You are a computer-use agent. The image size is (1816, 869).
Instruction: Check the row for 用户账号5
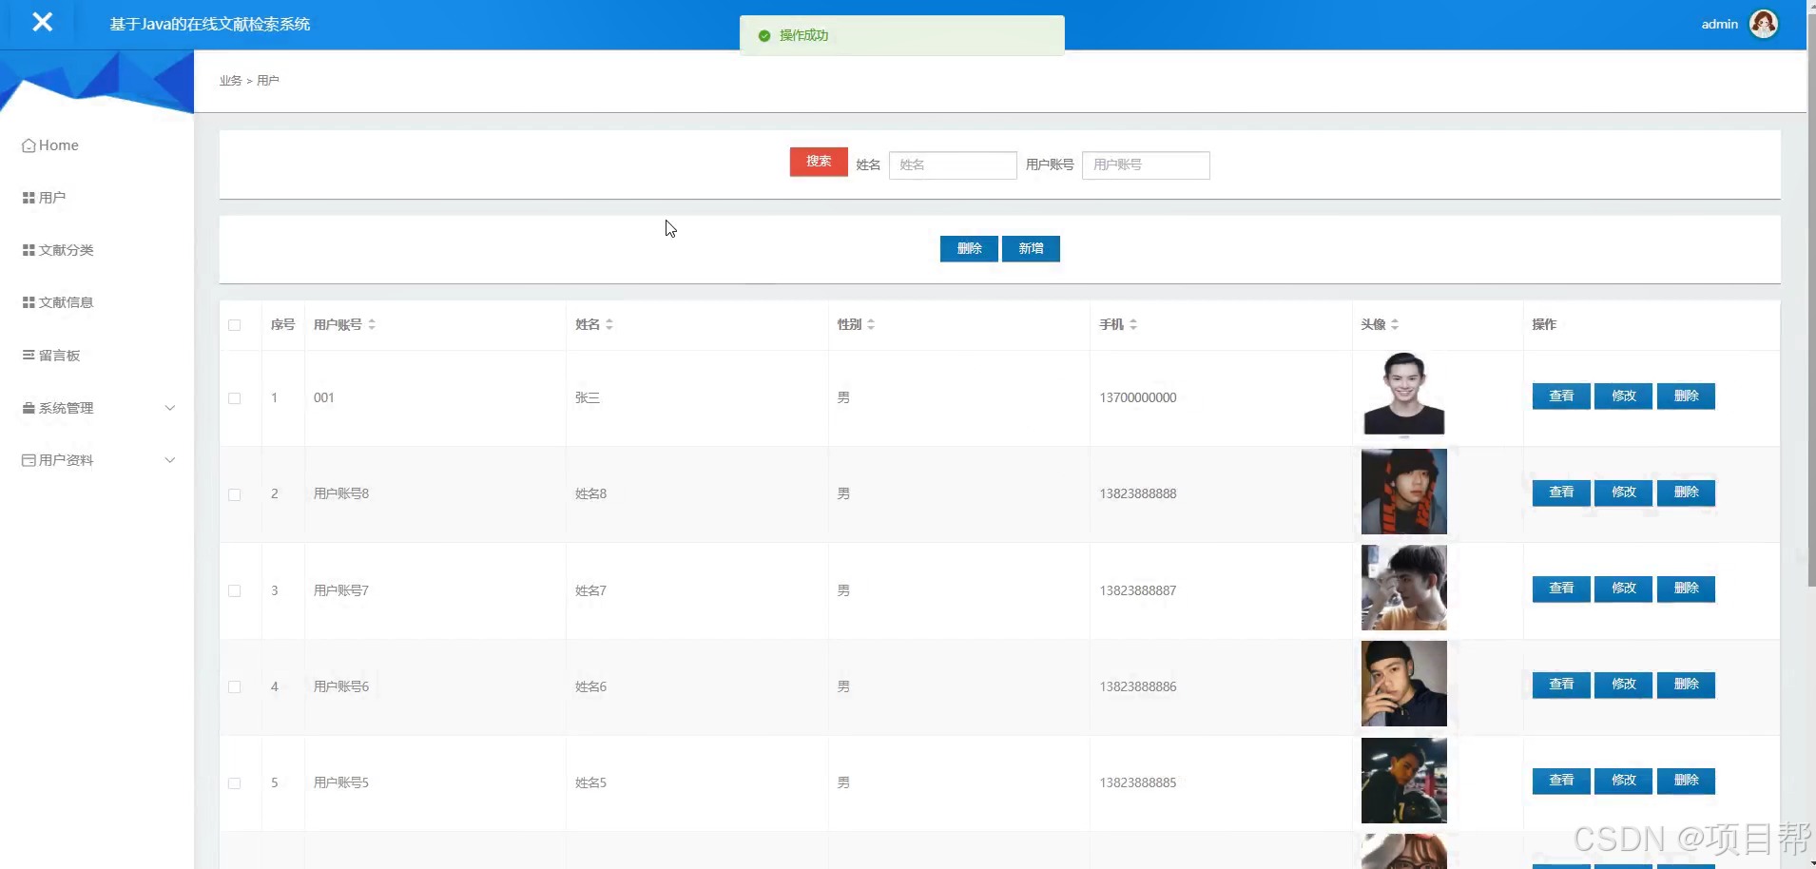click(235, 783)
